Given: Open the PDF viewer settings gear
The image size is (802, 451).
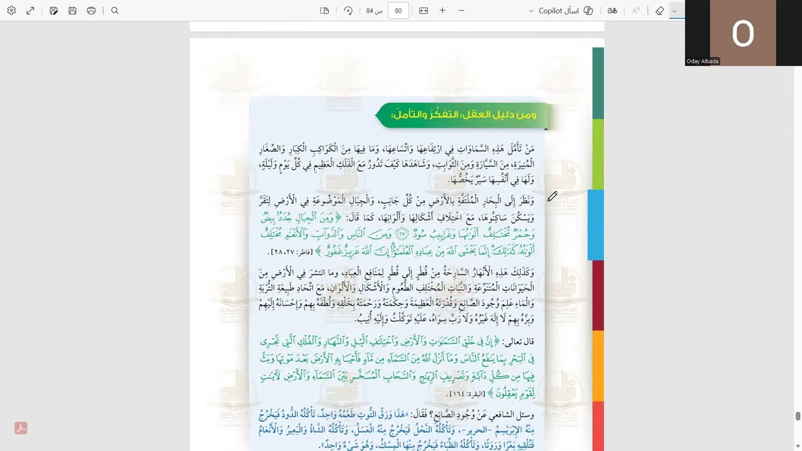Looking at the screenshot, I should click(11, 11).
